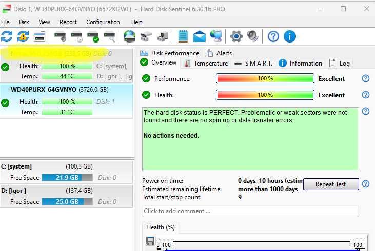Click the Repeat Test button
This screenshot has height=251, width=375.
point(331,184)
